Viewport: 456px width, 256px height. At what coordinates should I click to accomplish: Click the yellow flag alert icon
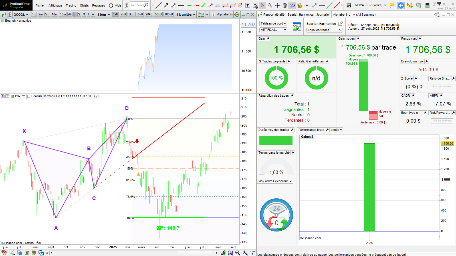pos(392,5)
